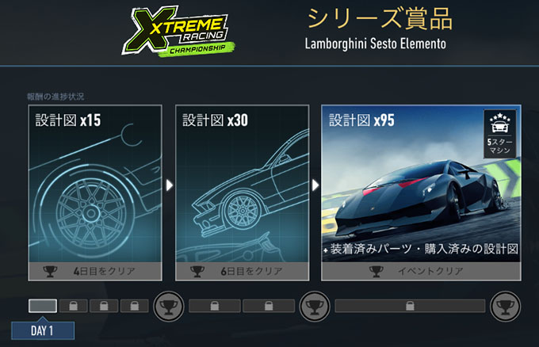
Task: Click arrow between x30 and x95 cards
Action: [315, 185]
